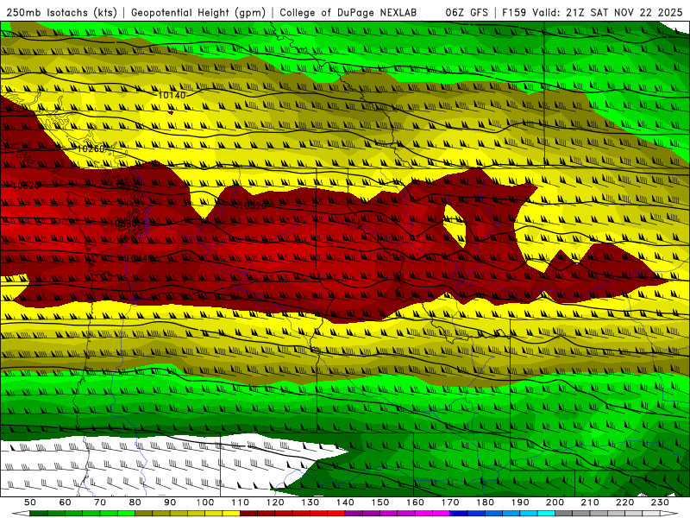This screenshot has height=518, width=690.
Task: Click the 10380 height contour label
Action: click(122, 224)
